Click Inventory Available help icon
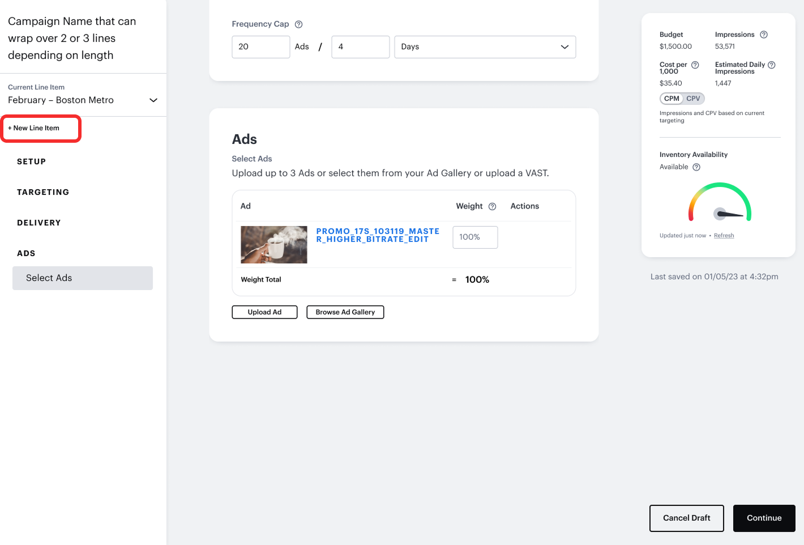Image resolution: width=804 pixels, height=545 pixels. [x=697, y=167]
